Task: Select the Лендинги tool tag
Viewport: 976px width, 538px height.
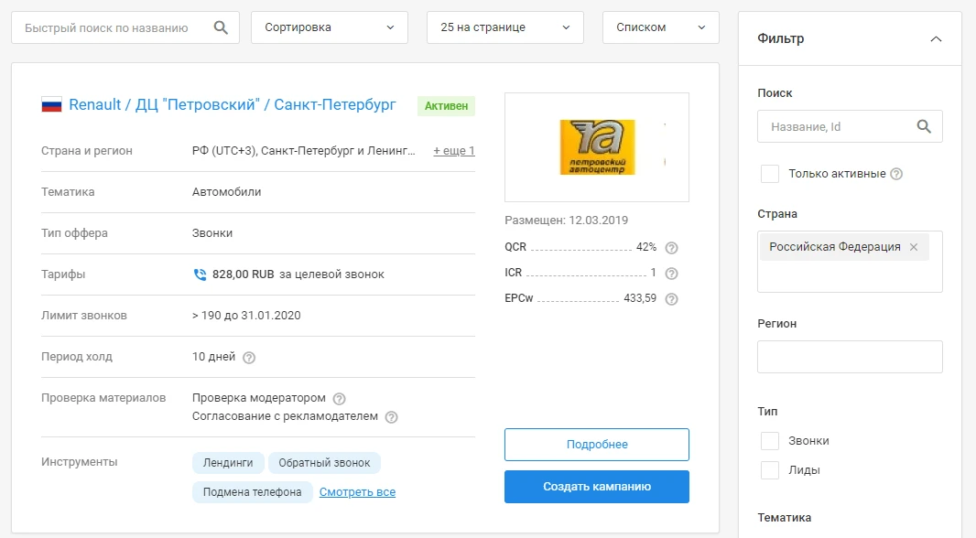Action: coord(228,463)
